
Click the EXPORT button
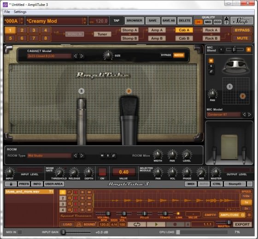[x=242, y=225]
